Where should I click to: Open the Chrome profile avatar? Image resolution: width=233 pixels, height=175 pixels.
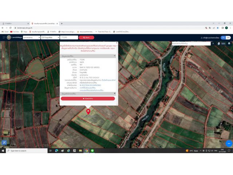226,28
